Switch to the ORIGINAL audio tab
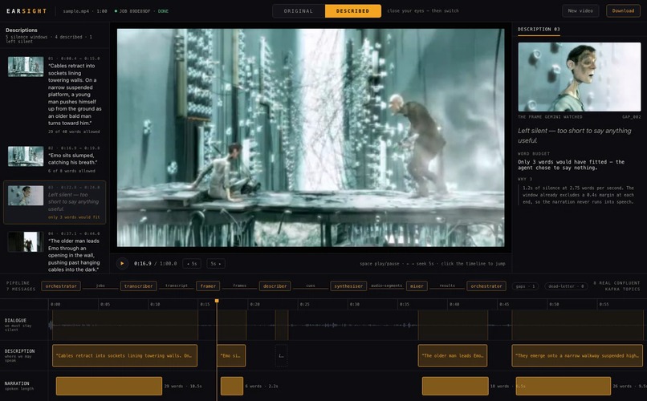The height and width of the screenshot is (401, 647). pos(299,11)
